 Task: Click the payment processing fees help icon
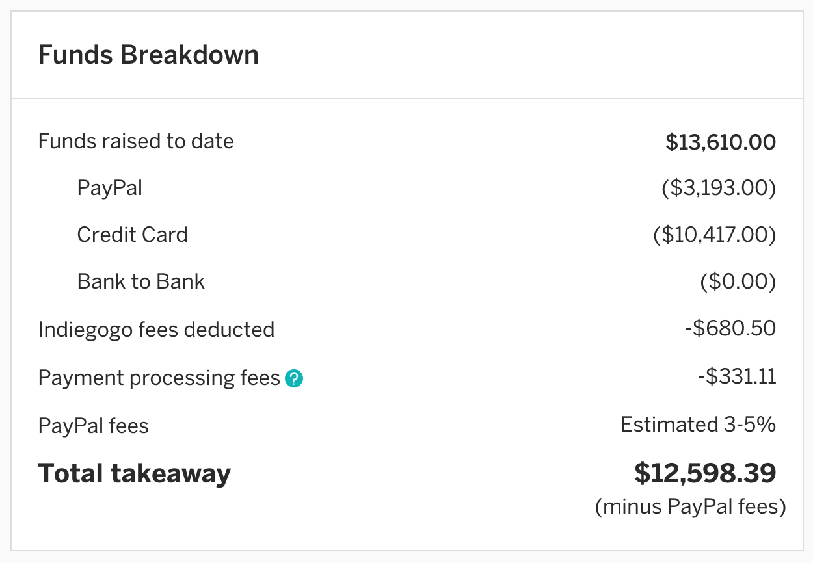pyautogui.click(x=295, y=378)
